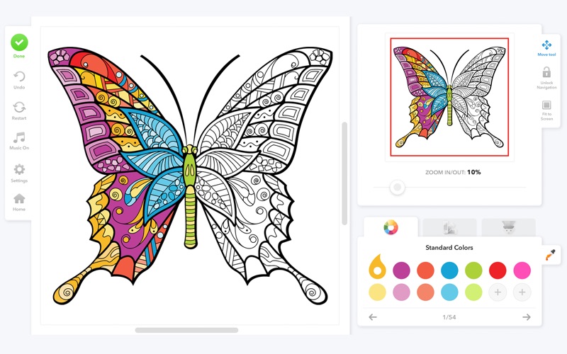
Task: Activate the eyedropper color picker
Action: (x=550, y=255)
